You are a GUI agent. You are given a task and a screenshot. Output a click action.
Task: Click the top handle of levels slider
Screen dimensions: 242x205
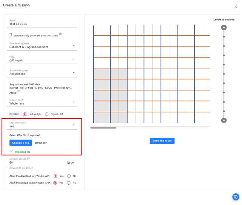pyautogui.click(x=224, y=27)
